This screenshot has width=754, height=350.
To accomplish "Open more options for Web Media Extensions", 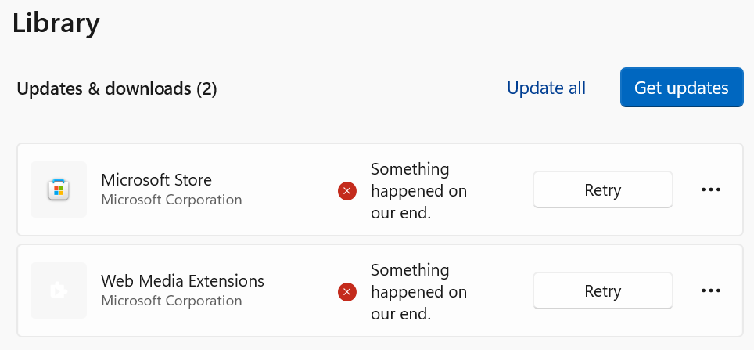I will [710, 290].
